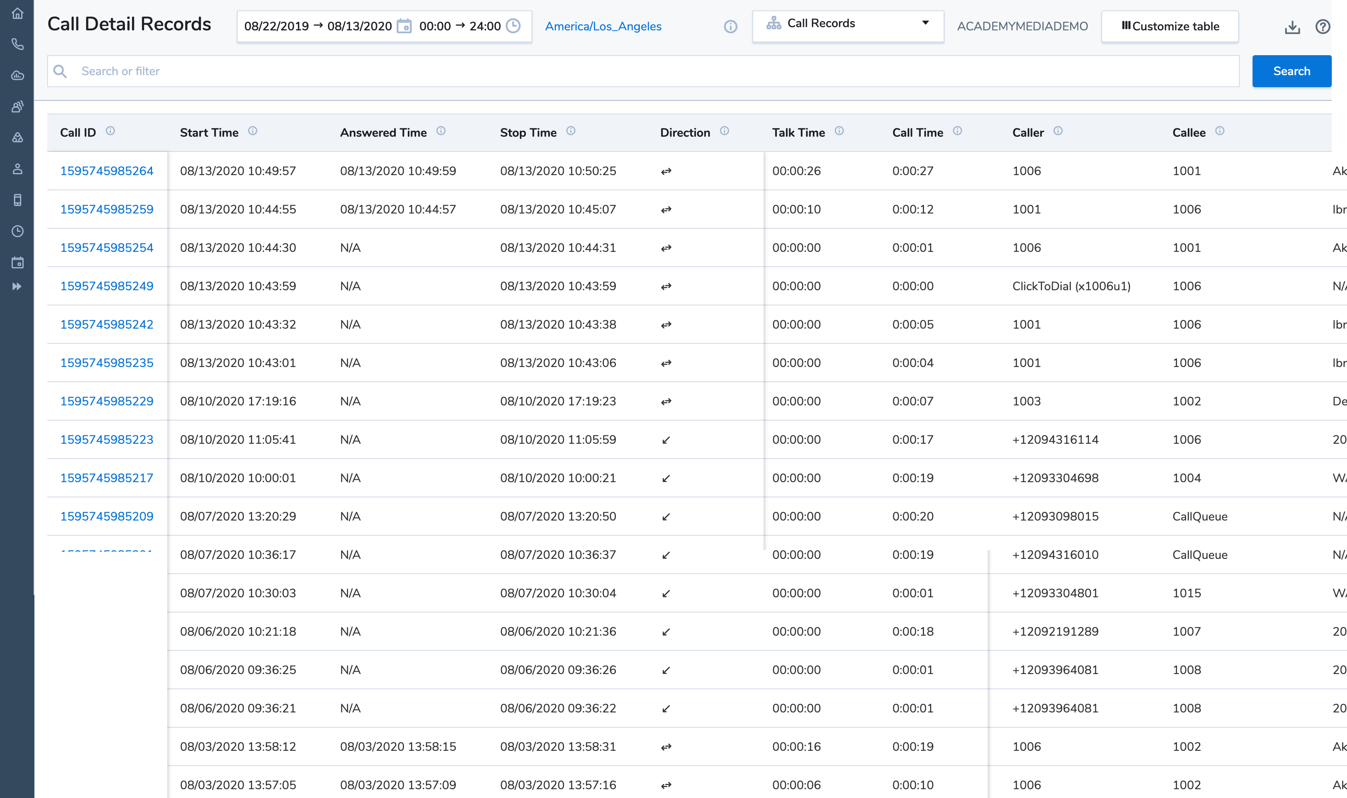1347x798 pixels.
Task: Open the organization cubes sidebar icon
Action: pyautogui.click(x=17, y=138)
